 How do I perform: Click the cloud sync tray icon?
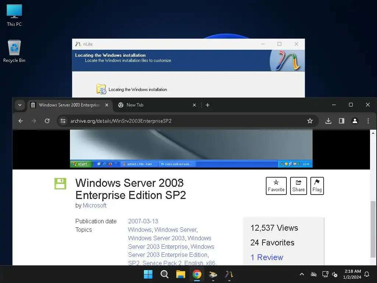314,274
